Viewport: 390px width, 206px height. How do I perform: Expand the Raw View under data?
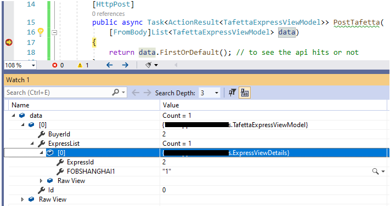[x=22, y=199]
